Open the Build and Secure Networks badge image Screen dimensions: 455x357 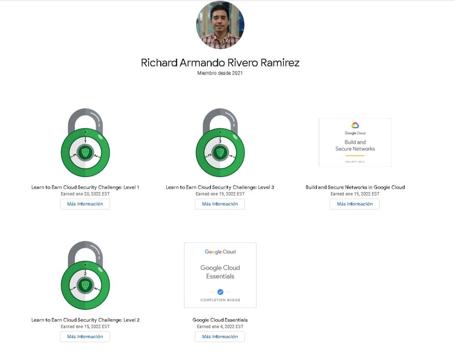pyautogui.click(x=355, y=142)
